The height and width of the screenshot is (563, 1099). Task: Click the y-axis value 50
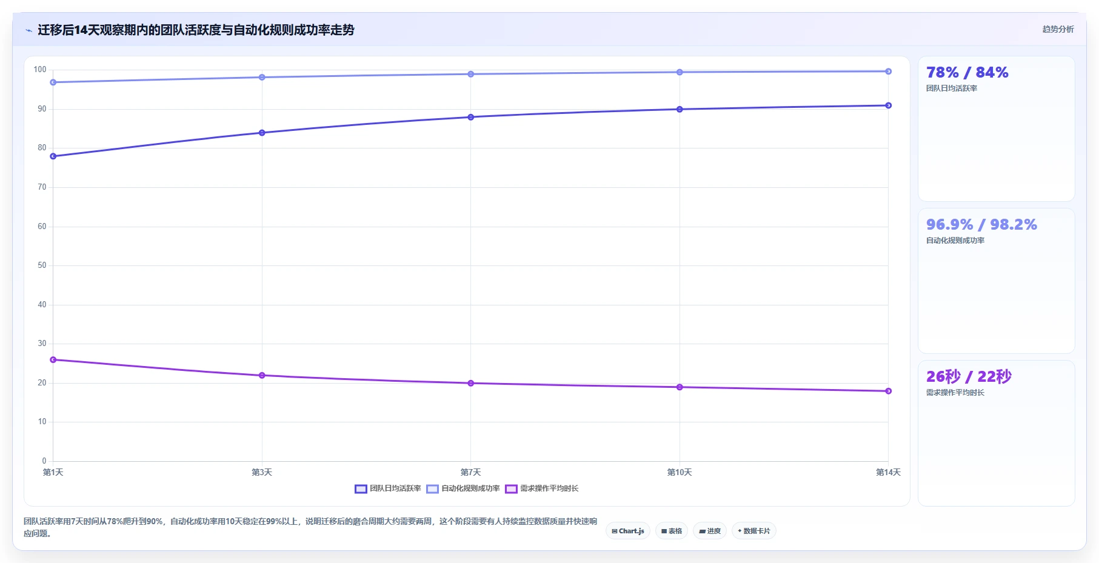pos(42,265)
